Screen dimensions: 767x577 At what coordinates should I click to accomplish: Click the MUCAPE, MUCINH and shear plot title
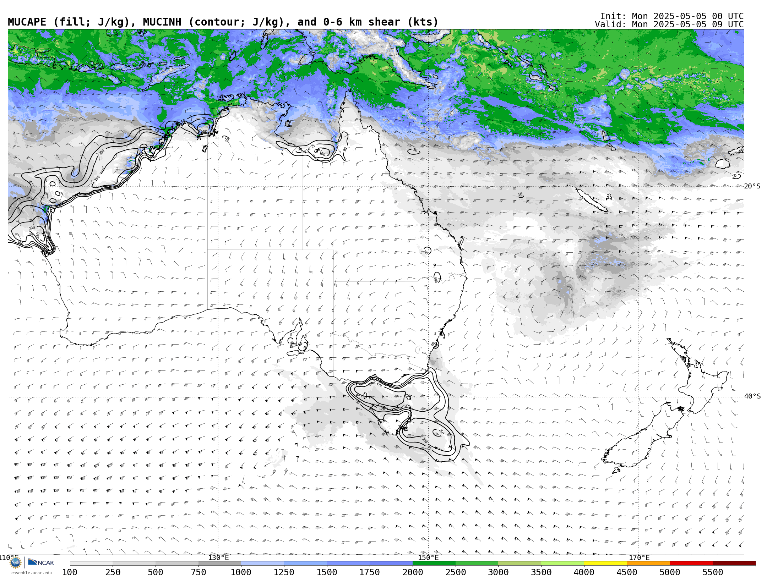pyautogui.click(x=223, y=22)
